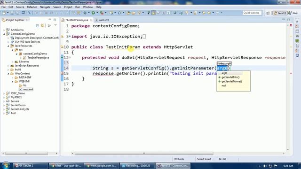Open the Refactor menu
Viewport: 301px width, 169px height.
pyautogui.click(x=32, y=7)
